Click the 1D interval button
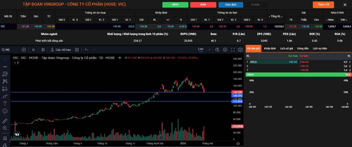Screen dimensions: 352x147 (x=33, y=50)
